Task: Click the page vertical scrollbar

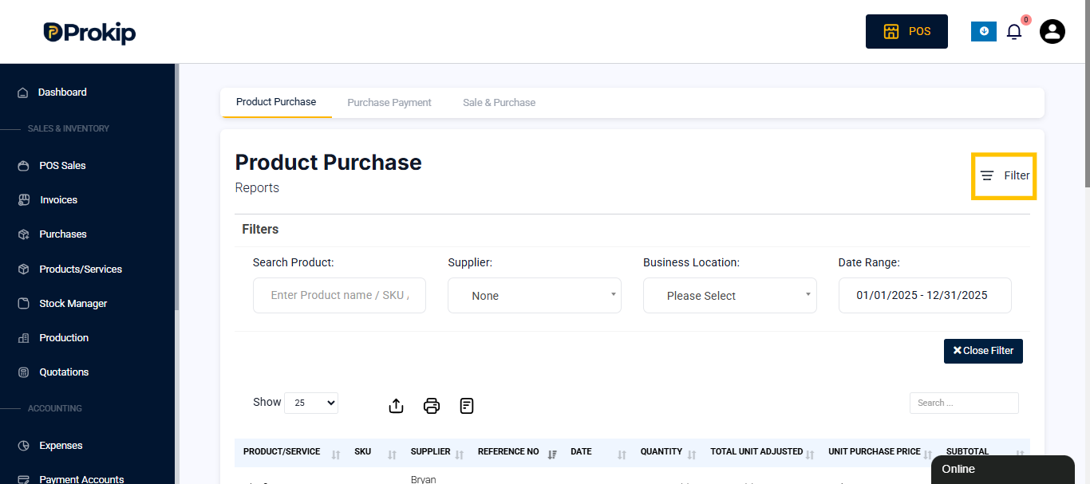Action: pyautogui.click(x=1087, y=93)
